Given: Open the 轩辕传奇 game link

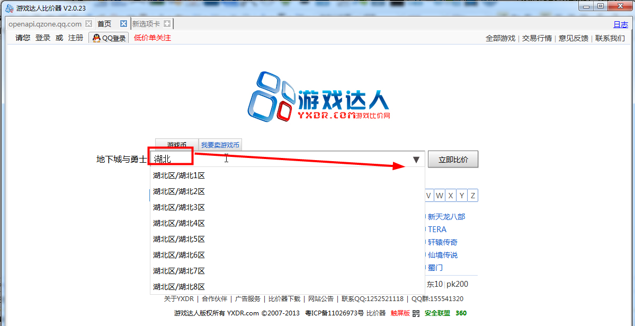Looking at the screenshot, I should [x=443, y=242].
